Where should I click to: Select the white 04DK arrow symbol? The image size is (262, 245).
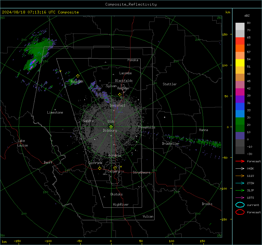tap(240, 168)
